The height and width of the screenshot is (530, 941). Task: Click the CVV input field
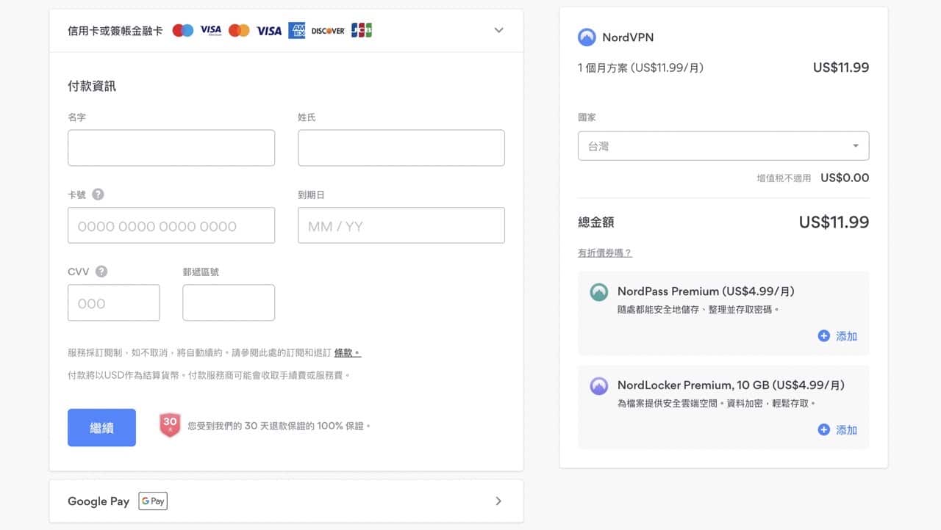(x=114, y=302)
